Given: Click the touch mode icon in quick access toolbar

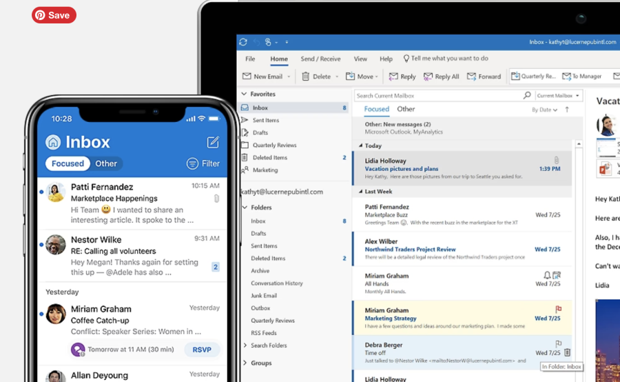Looking at the screenshot, I should 268,42.
